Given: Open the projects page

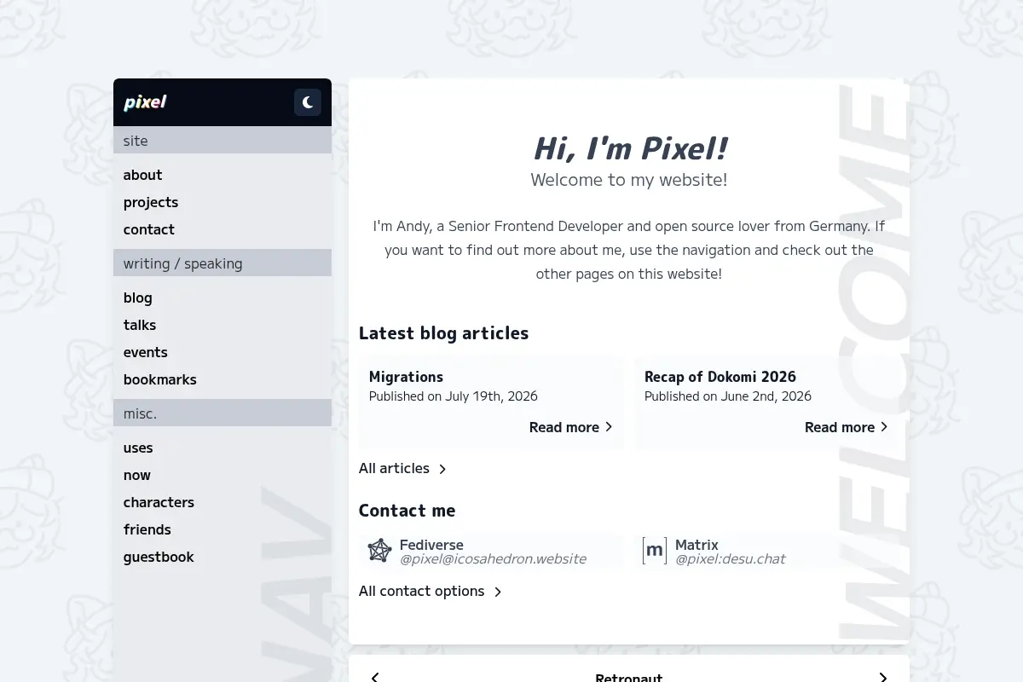Looking at the screenshot, I should 151,202.
